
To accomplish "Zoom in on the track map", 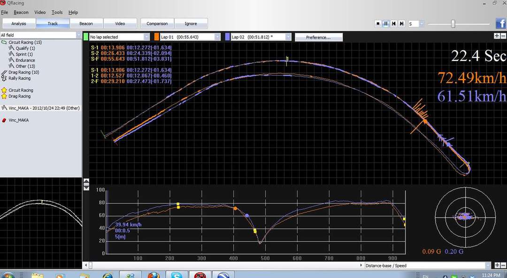I will click(497, 36).
